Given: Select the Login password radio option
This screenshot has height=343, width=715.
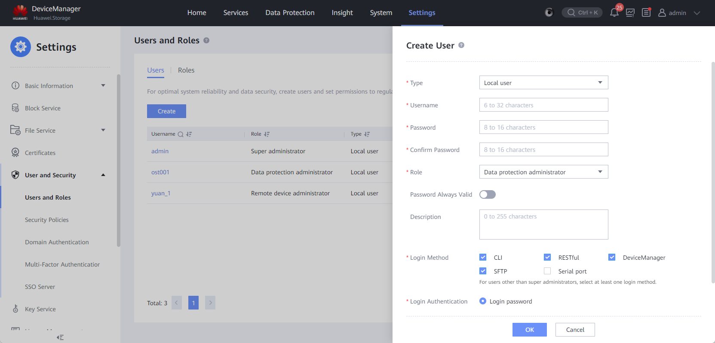Looking at the screenshot, I should pyautogui.click(x=483, y=301).
